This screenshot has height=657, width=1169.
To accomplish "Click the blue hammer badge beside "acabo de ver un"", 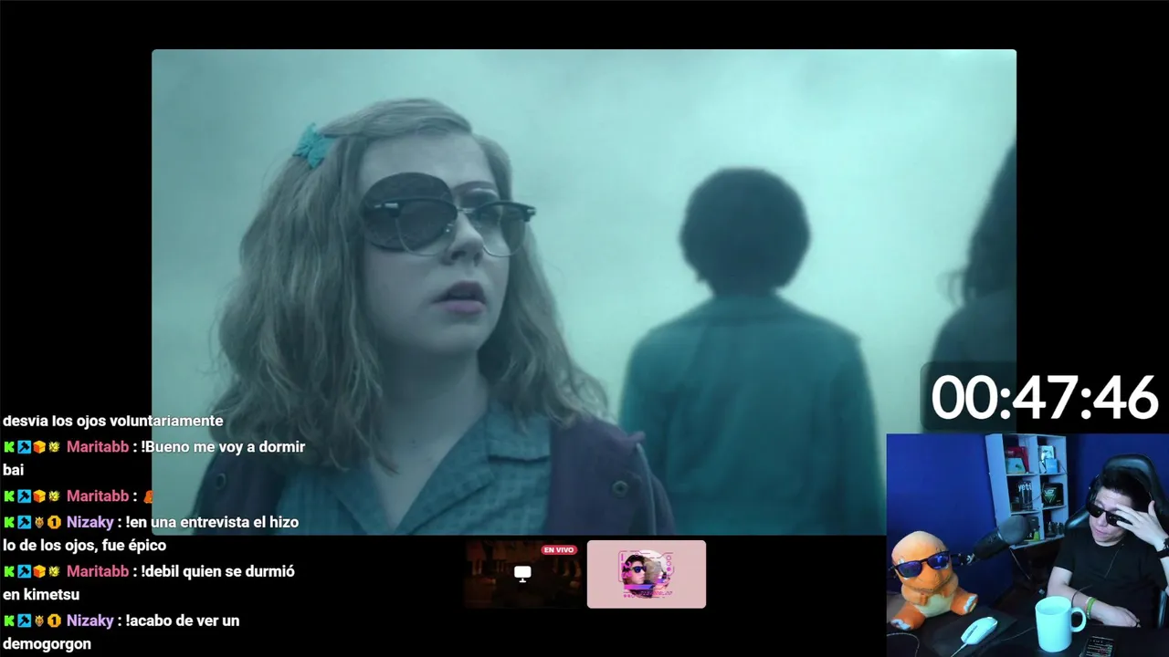I will pos(24,620).
